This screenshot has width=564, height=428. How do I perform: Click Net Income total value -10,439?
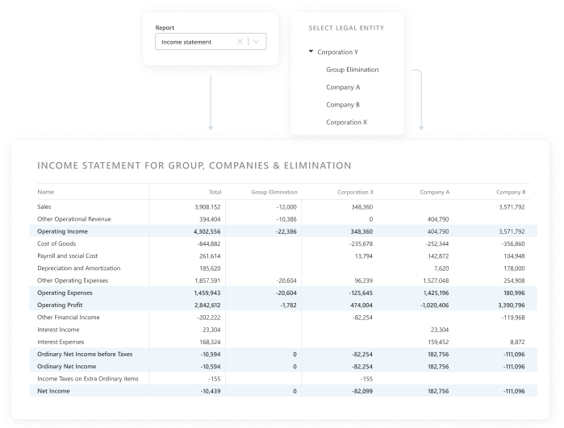coord(211,391)
